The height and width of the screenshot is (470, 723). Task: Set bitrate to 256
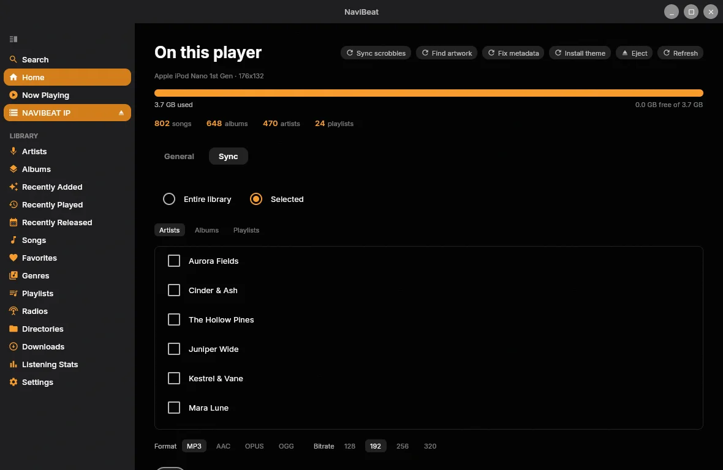tap(402, 446)
